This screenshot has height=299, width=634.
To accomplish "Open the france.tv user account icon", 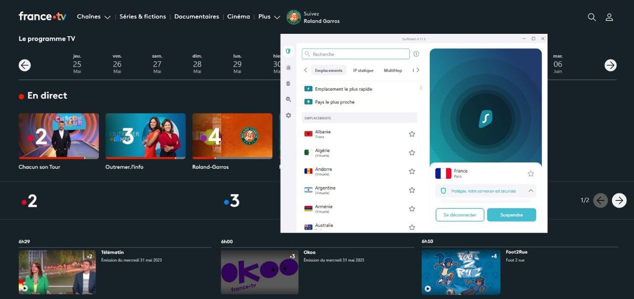I will click(x=609, y=17).
